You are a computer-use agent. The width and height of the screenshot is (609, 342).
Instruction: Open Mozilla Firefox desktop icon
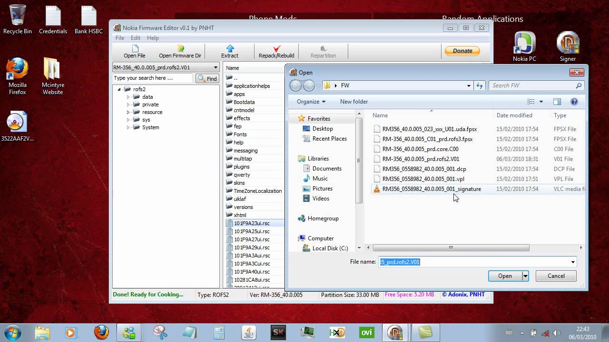[x=18, y=76]
